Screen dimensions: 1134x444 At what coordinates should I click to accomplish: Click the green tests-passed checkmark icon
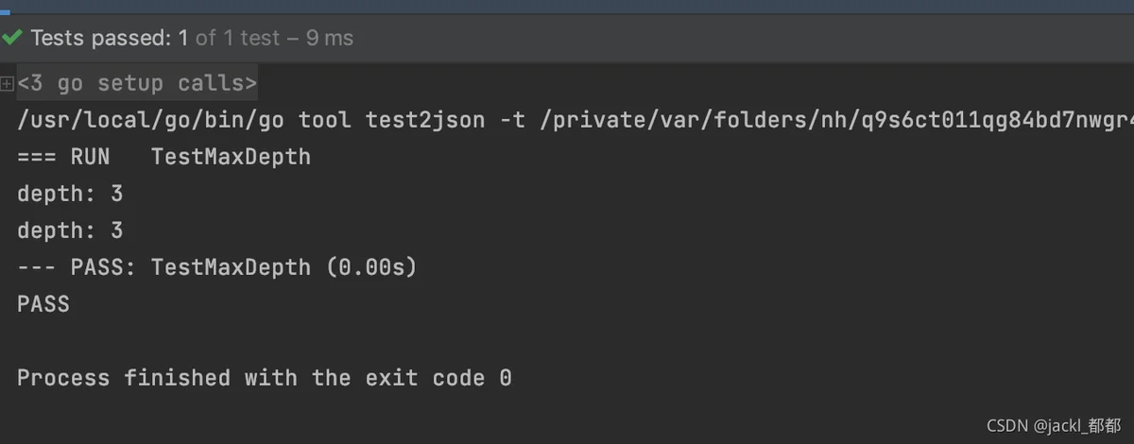12,38
